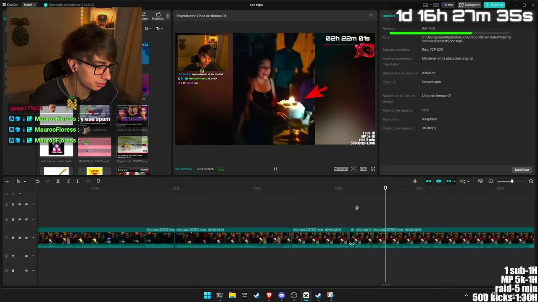Image resolution: width=538 pixels, height=302 pixels.
Task: Mute the main video track audio
Action: point(26,238)
